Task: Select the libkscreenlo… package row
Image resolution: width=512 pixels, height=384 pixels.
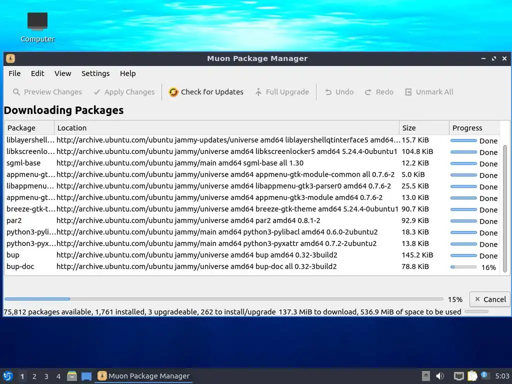Action: click(251, 151)
